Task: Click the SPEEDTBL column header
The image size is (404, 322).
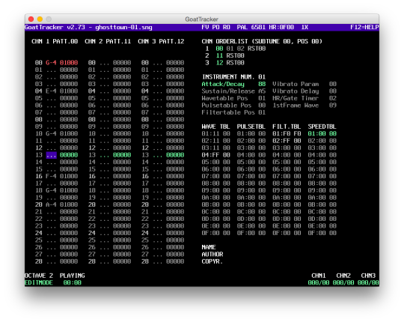Action: tap(322, 127)
